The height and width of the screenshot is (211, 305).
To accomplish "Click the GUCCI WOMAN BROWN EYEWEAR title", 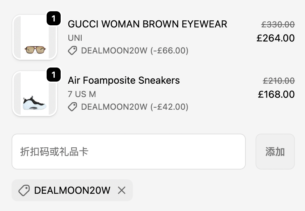I will 147,24.
